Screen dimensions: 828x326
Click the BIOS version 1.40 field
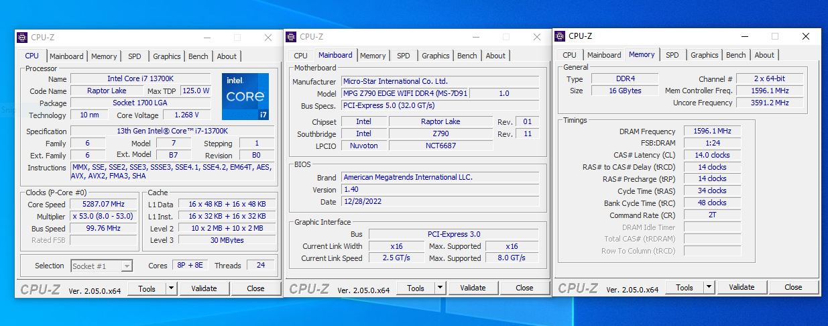tap(440, 190)
